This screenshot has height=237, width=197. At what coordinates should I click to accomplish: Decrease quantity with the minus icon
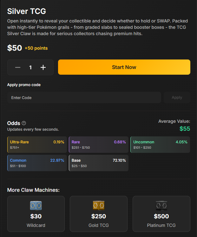18,67
